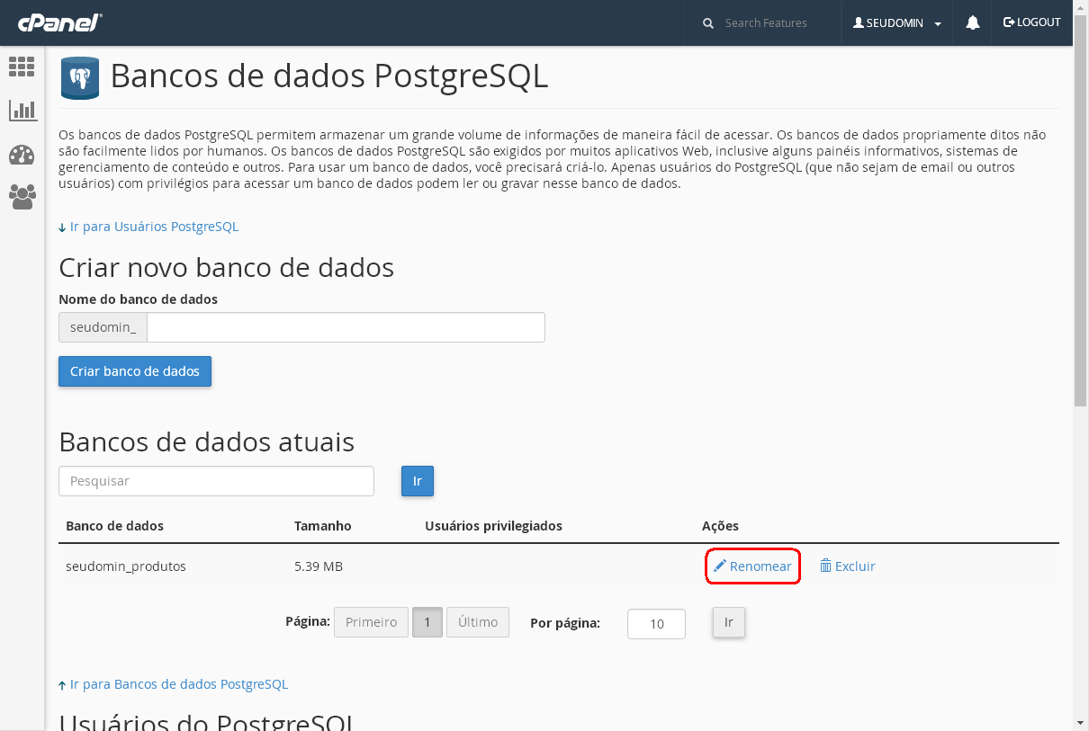
Task: Click the Ir button beside Por página
Action: pyautogui.click(x=729, y=622)
